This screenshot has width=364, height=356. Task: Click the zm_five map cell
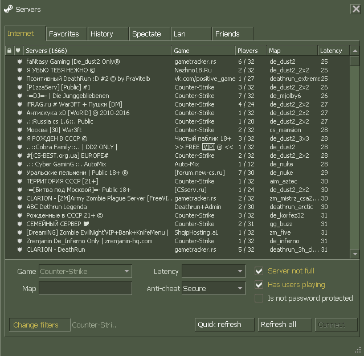coord(280,232)
